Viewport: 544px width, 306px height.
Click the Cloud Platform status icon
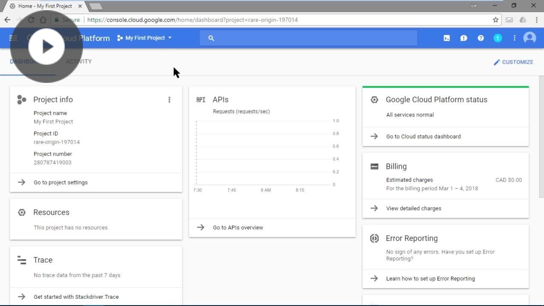tap(374, 99)
